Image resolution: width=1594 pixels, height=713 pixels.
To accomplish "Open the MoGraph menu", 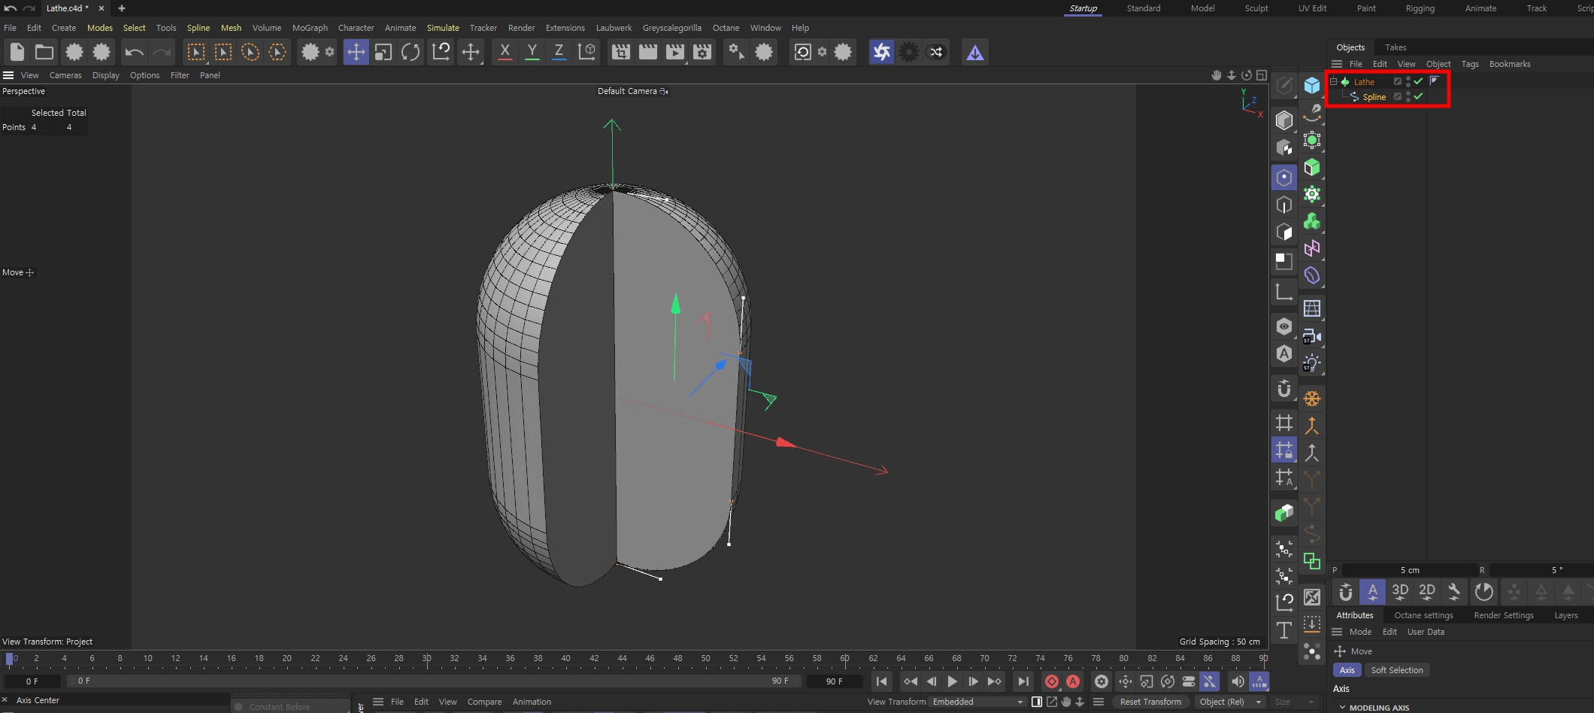I will (x=310, y=28).
